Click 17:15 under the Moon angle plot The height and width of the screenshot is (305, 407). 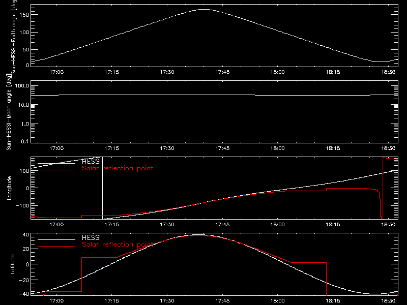click(111, 148)
